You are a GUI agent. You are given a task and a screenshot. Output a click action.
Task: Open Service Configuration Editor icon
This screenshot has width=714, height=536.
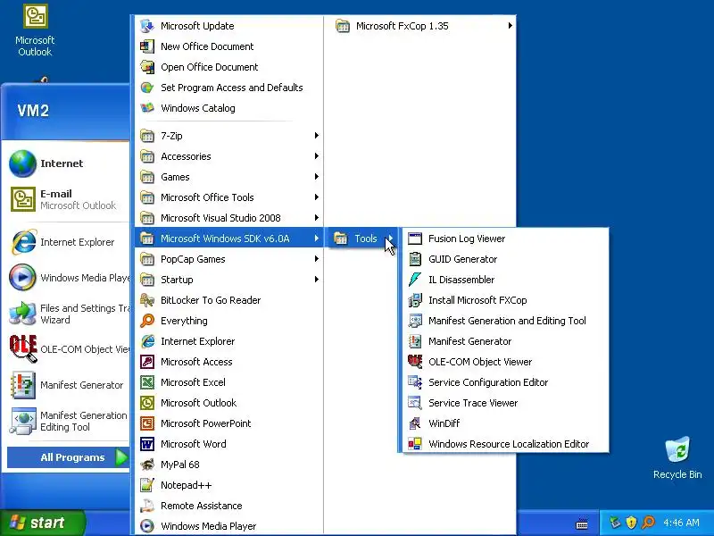point(415,382)
